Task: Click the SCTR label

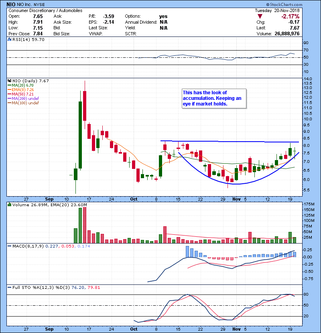Action: coord(131,34)
